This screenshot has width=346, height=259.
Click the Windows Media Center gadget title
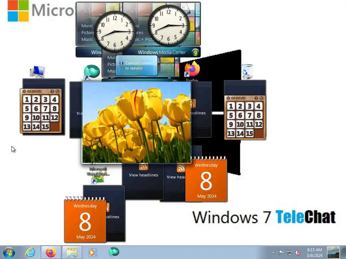(x=162, y=52)
